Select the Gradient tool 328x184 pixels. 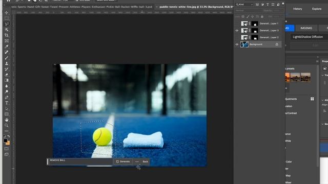pos(7,80)
